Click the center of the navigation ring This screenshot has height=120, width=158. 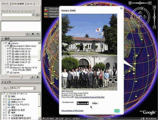[x=140, y=17]
